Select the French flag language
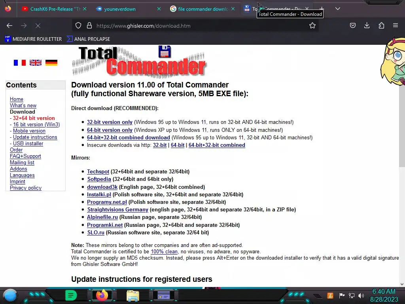The height and width of the screenshot is (304, 405). [x=20, y=63]
